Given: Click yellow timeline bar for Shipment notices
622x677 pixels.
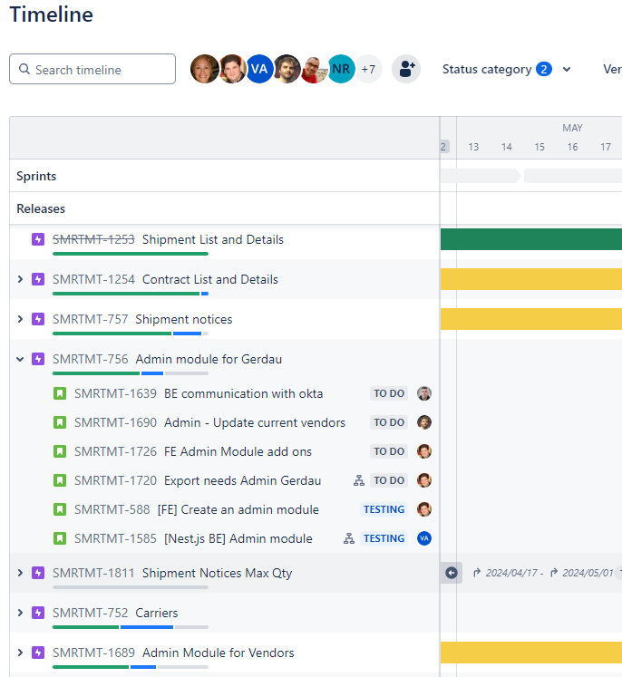Looking at the screenshot, I should tap(531, 319).
